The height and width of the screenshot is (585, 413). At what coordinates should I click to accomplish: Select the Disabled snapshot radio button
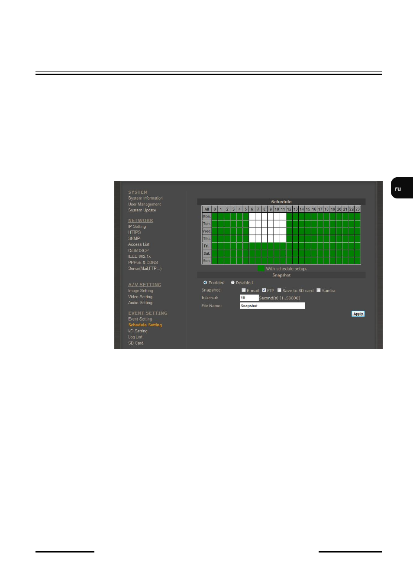coord(232,283)
